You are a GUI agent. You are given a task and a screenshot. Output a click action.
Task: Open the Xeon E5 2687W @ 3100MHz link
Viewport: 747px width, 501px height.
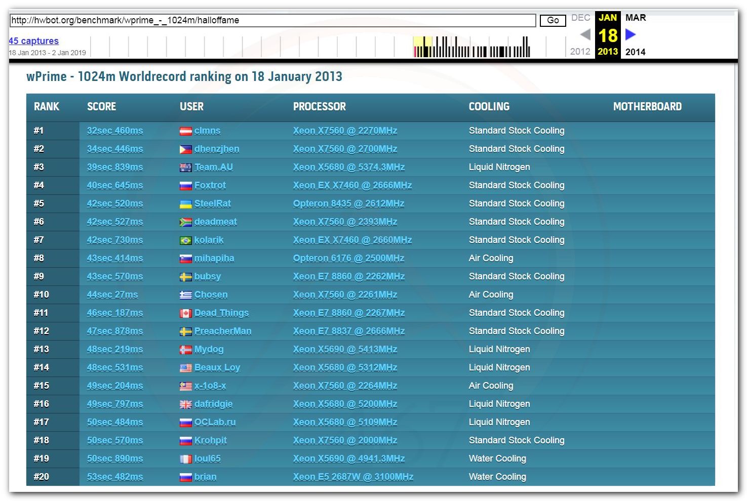pyautogui.click(x=353, y=477)
